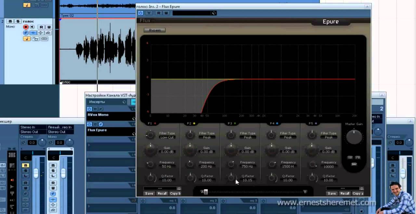This screenshot has width=416, height=214.
Task: Open slot A preset dropdown arrows
Action: 179,188
